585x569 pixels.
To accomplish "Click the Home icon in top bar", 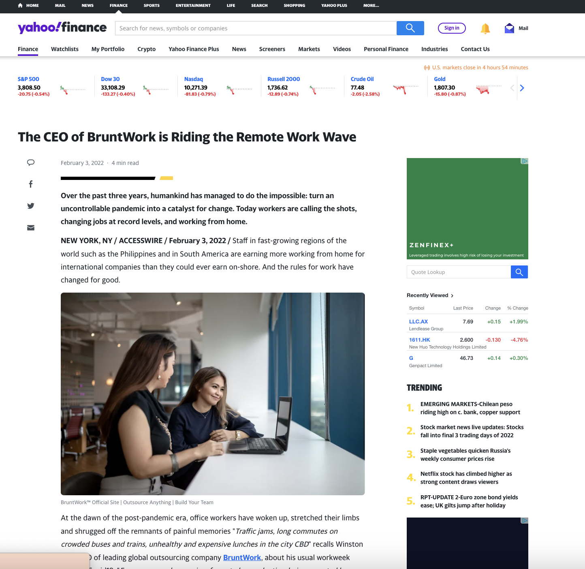I will click(20, 6).
